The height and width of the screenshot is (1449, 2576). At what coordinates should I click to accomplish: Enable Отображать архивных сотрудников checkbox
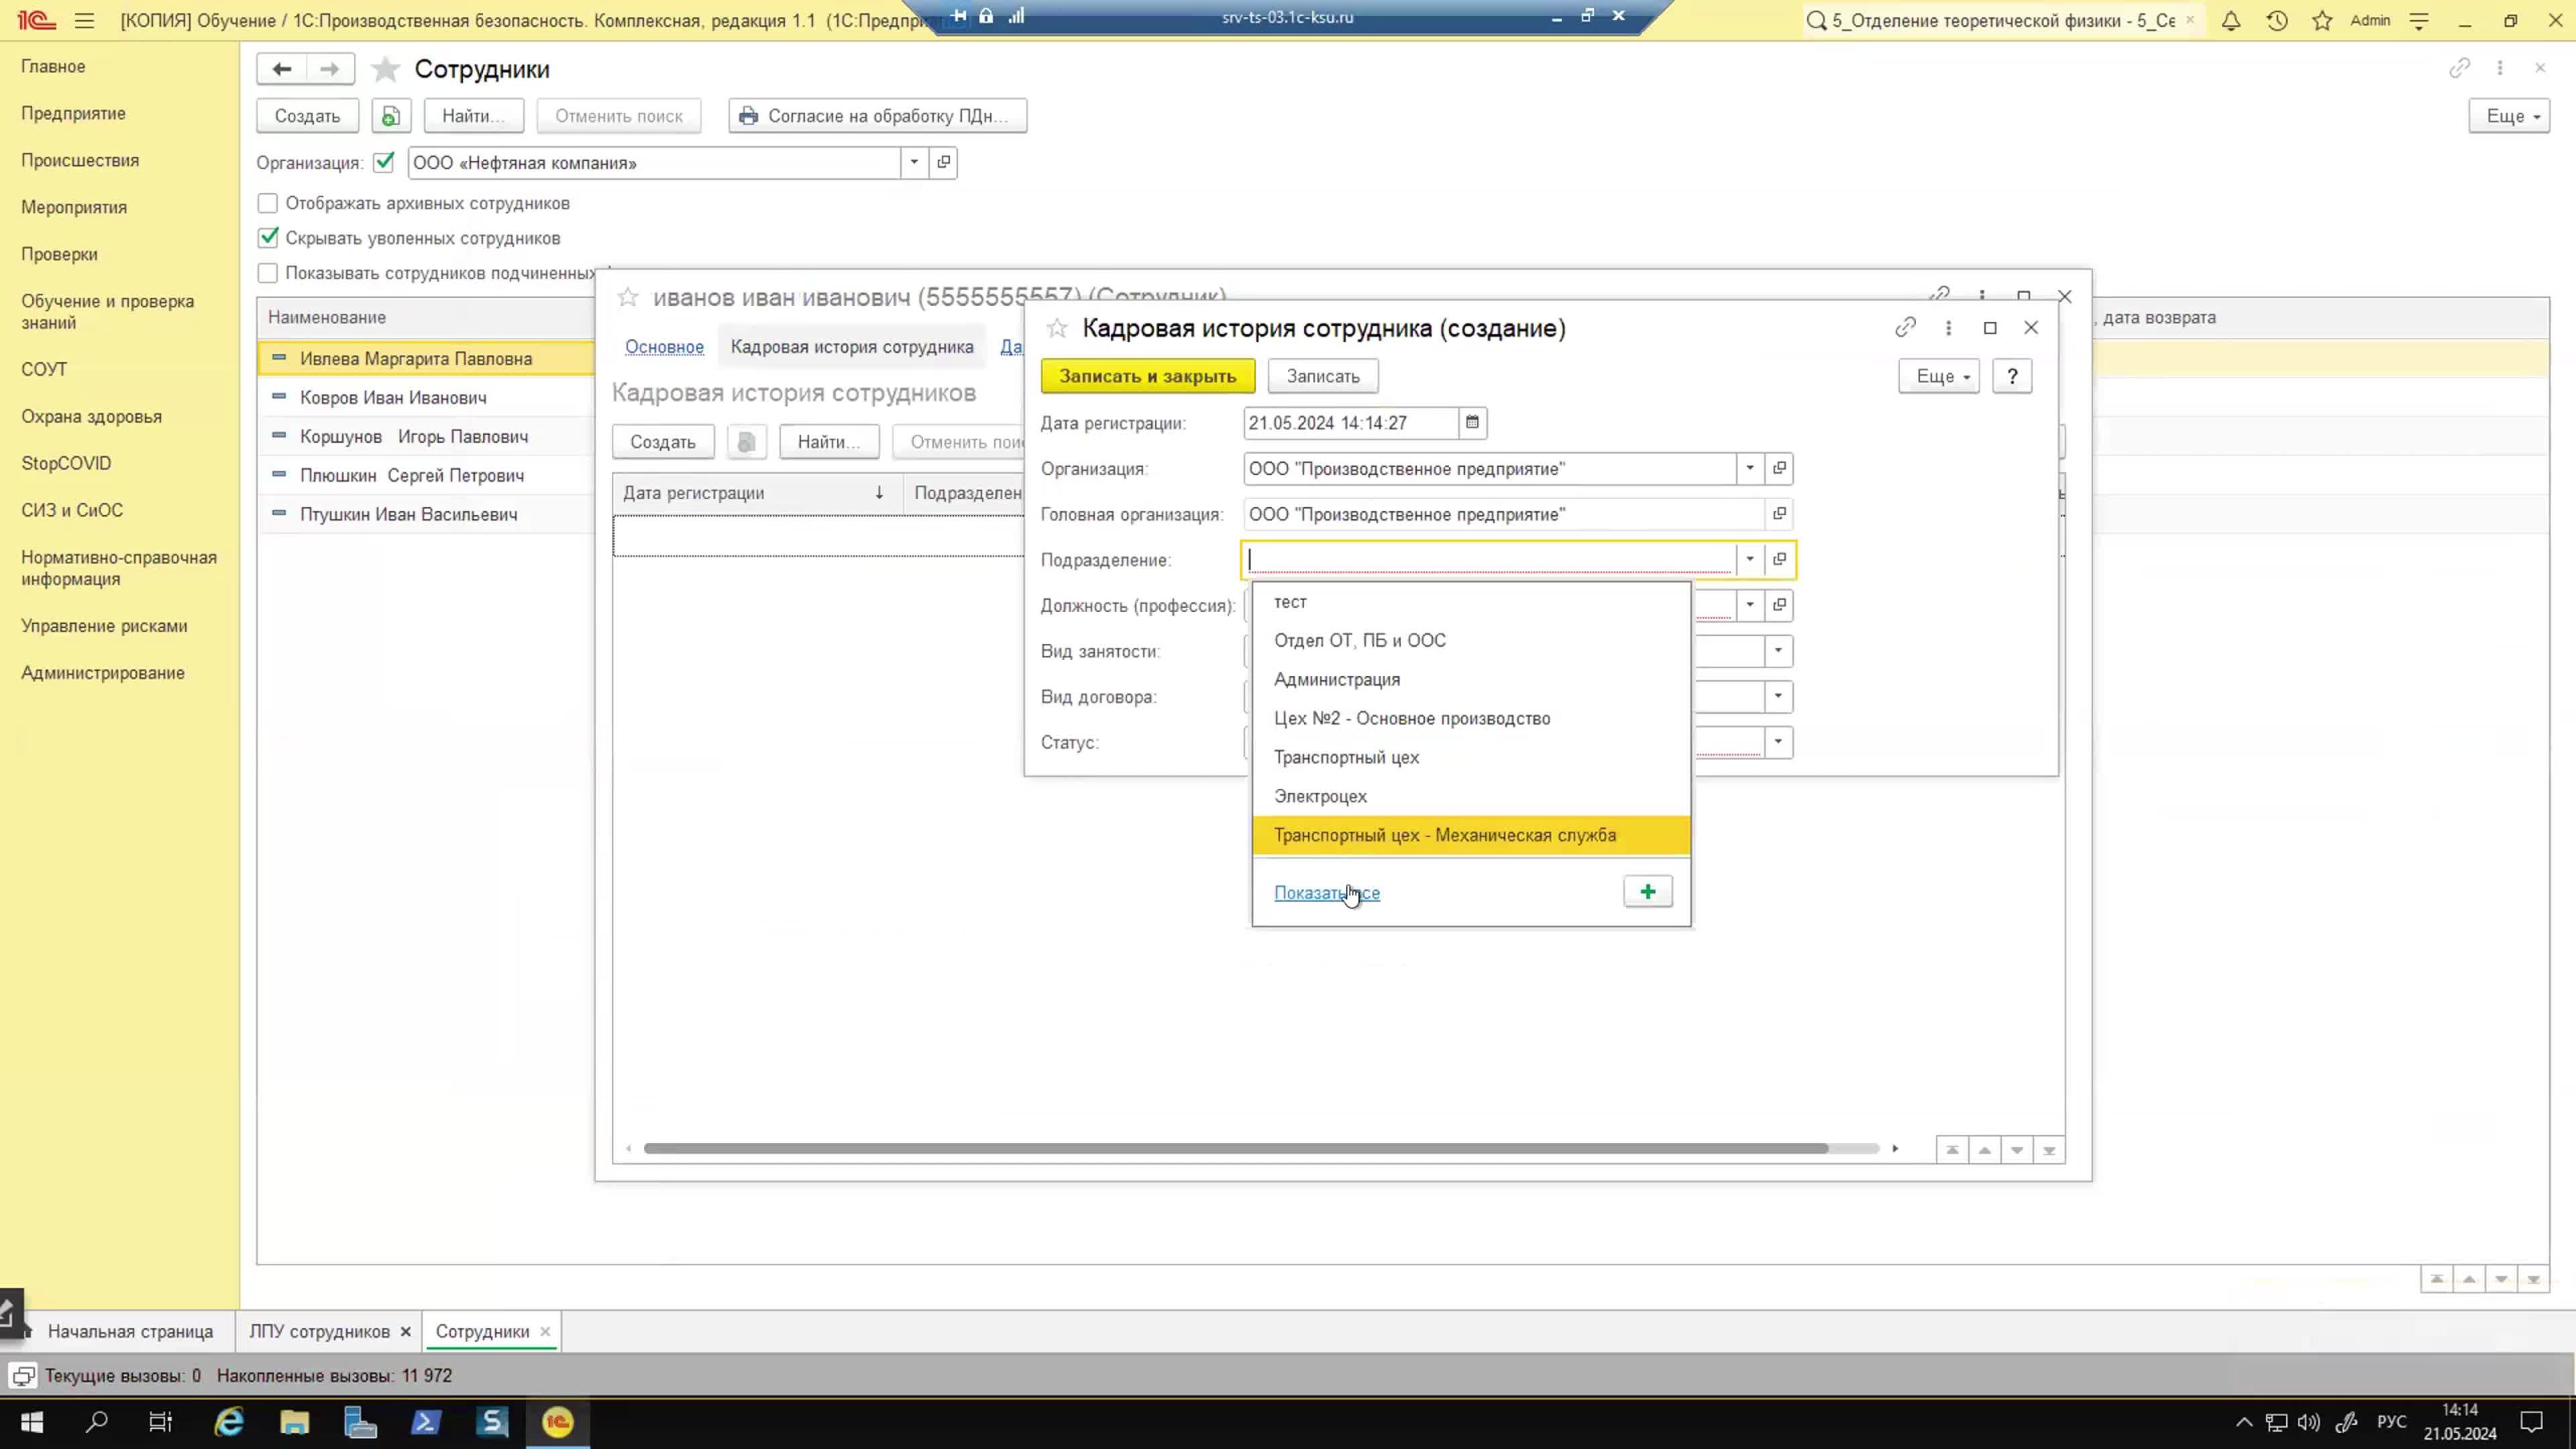(x=267, y=203)
